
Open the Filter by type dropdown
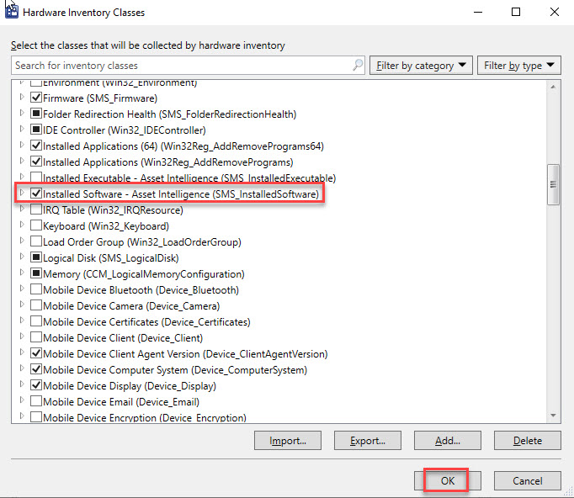(x=519, y=66)
